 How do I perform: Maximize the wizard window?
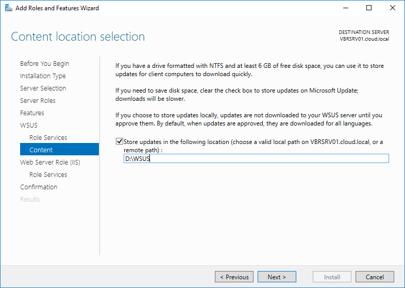point(369,8)
